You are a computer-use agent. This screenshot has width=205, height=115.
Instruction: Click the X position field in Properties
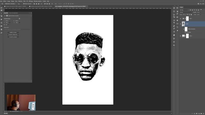click(8, 23)
